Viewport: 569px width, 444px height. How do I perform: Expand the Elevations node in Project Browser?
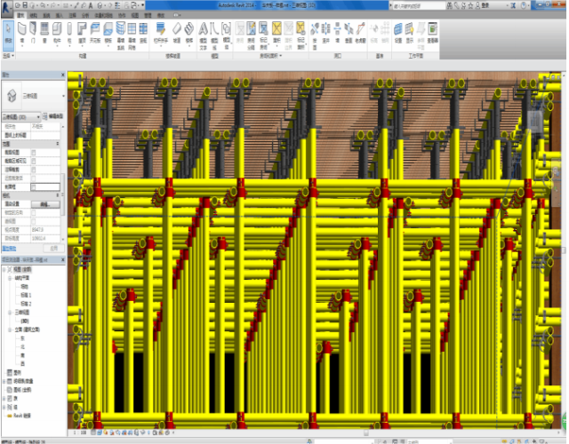point(10,328)
